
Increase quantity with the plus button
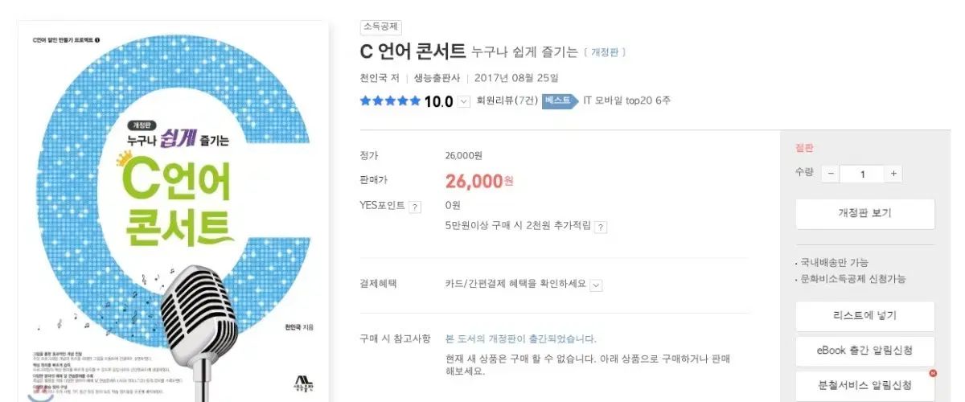click(x=893, y=174)
